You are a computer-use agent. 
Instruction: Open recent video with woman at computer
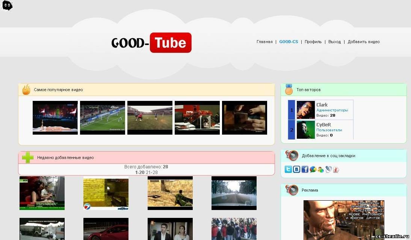pos(42,193)
